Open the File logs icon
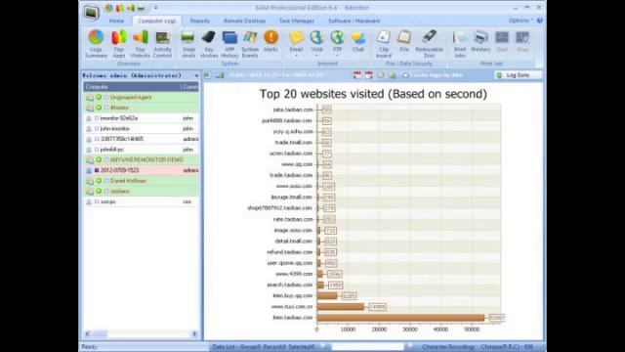This screenshot has width=625, height=352. (x=404, y=37)
